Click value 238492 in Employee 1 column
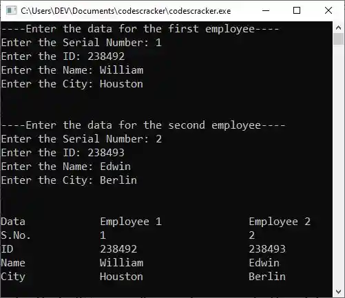The height and width of the screenshot is (298, 345). 118,249
